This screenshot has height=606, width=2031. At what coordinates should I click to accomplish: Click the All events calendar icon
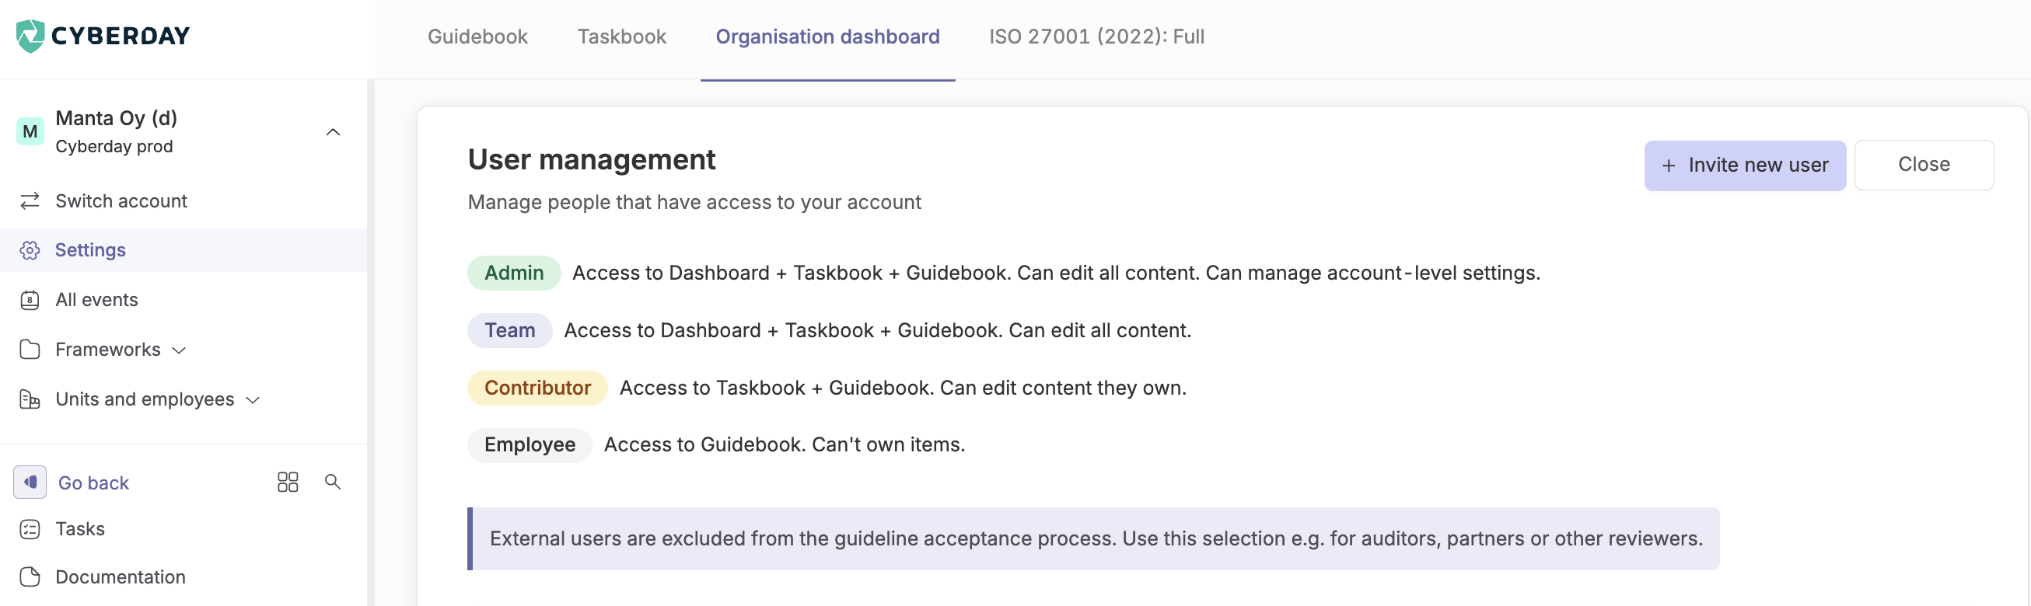pos(30,300)
